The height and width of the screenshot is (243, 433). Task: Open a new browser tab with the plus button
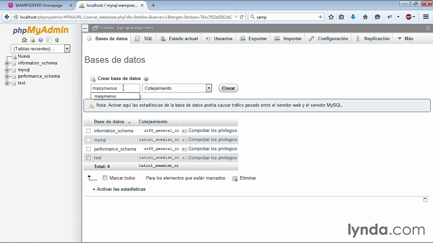pos(153,5)
